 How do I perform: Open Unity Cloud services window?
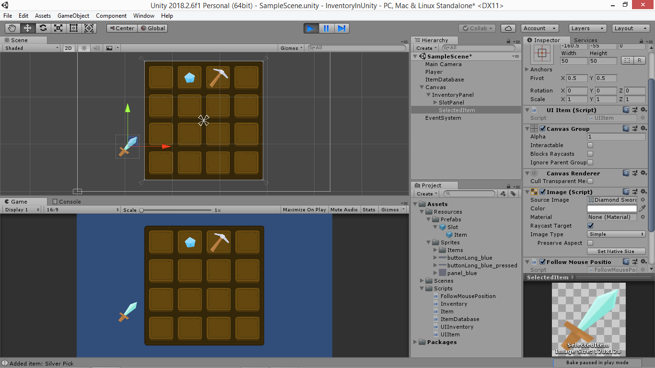pyautogui.click(x=508, y=28)
